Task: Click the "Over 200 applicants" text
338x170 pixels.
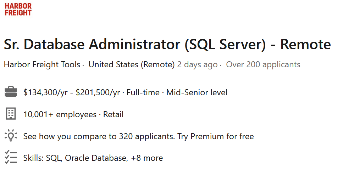Action: coord(263,65)
